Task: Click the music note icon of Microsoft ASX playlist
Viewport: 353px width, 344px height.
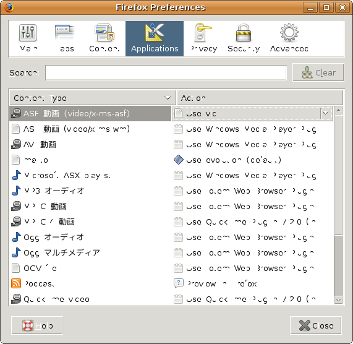Action: [x=16, y=175]
